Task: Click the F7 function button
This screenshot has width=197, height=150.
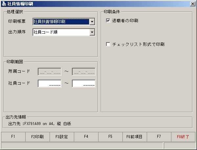Action: pyautogui.click(x=159, y=137)
